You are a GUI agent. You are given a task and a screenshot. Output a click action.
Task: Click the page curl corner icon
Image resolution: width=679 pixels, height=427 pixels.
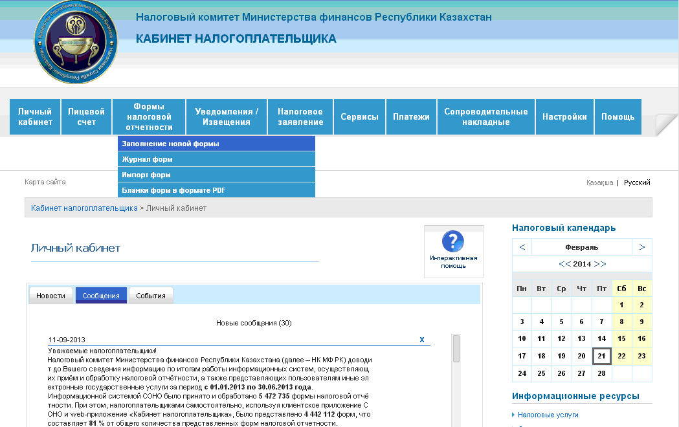666,124
